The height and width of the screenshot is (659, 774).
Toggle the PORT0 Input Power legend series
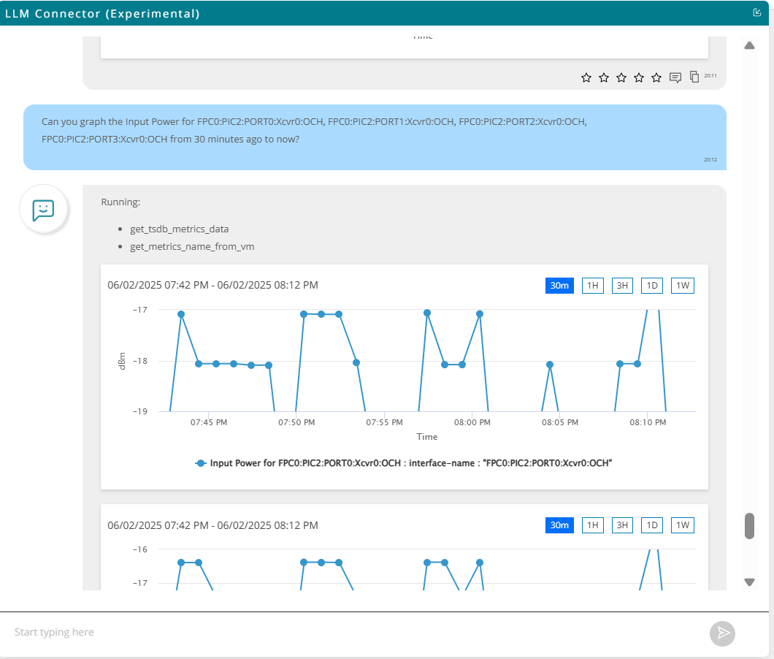pos(404,463)
